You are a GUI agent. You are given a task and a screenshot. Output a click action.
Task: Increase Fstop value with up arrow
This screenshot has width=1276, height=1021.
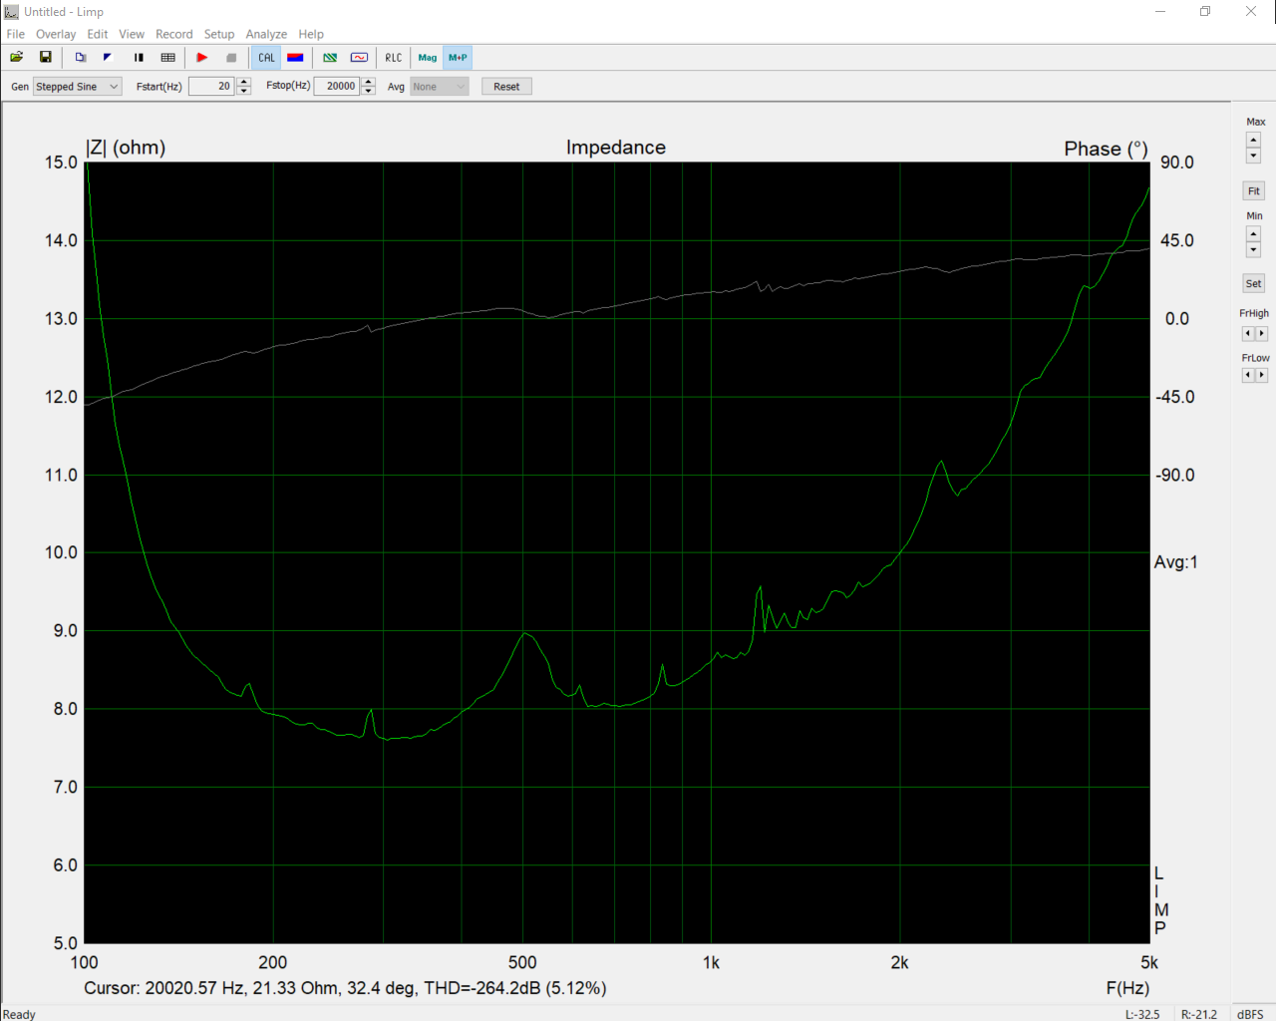pyautogui.click(x=369, y=82)
